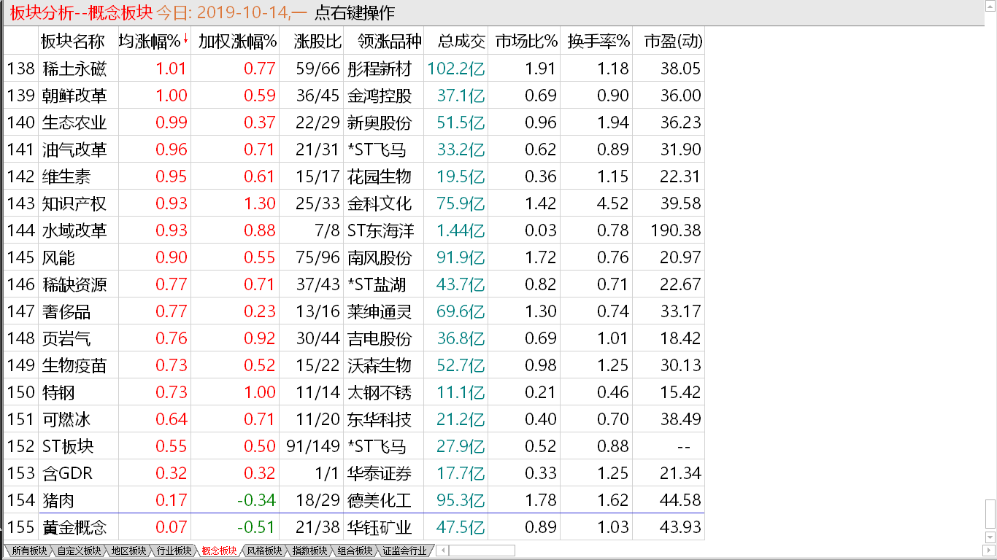The width and height of the screenshot is (997, 560).
Task: Select the 黄金概念 row
Action: pos(354,526)
